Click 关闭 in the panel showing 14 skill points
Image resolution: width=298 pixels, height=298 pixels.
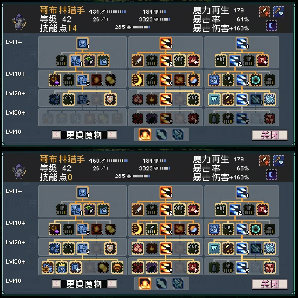269,135
